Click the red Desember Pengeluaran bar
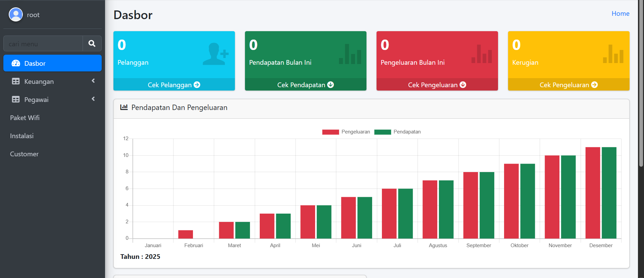Screen dimensions: 644x278 click(x=593, y=193)
